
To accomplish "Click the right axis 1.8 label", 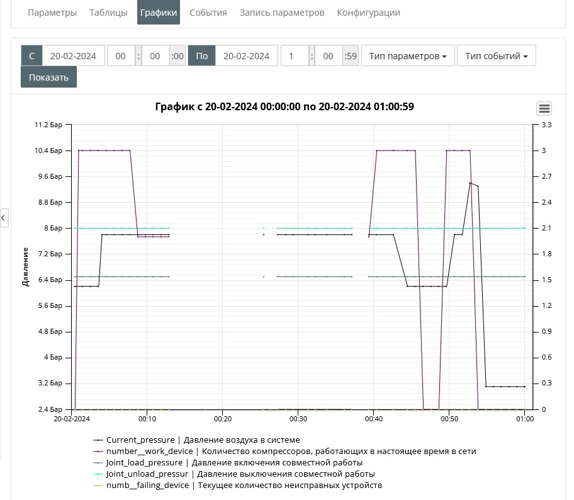I will [x=546, y=254].
